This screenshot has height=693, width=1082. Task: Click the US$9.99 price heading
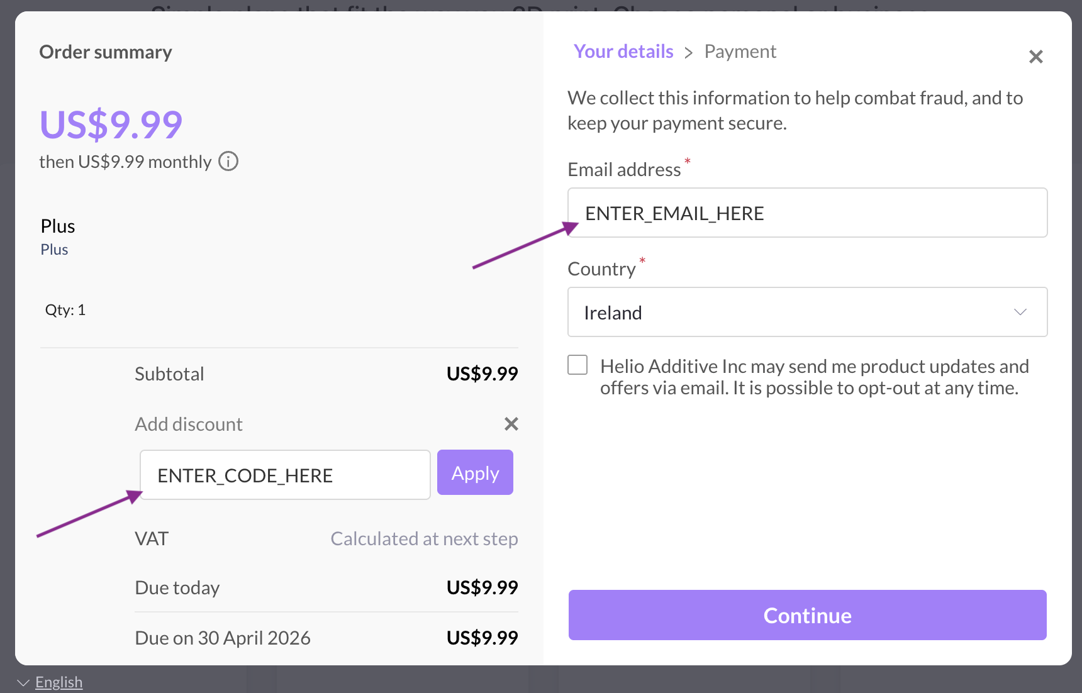tap(111, 125)
